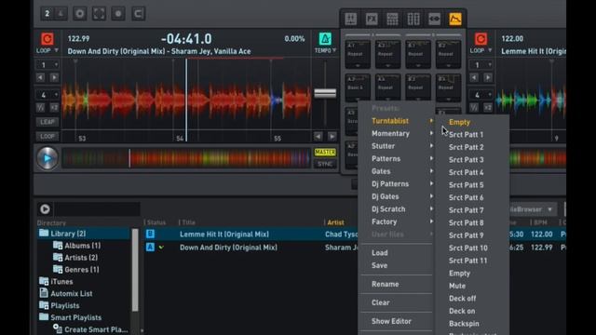Open the mixer panel tab icon
The height and width of the screenshot is (335, 596).
coord(351,19)
